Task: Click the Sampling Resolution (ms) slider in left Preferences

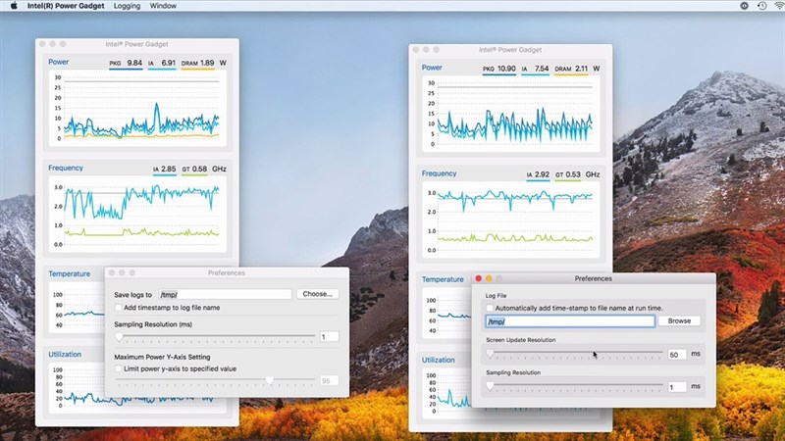Action: tap(215, 337)
